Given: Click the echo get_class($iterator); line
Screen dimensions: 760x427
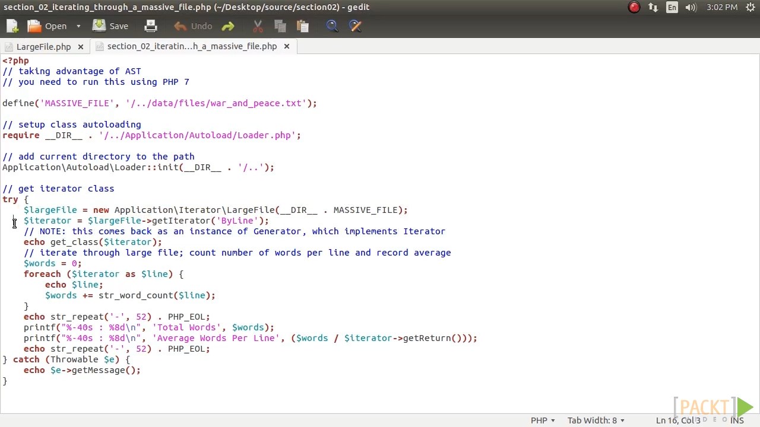Looking at the screenshot, I should [x=93, y=242].
